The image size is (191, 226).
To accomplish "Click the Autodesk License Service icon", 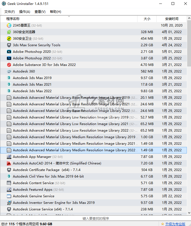I will pos(9,209).
